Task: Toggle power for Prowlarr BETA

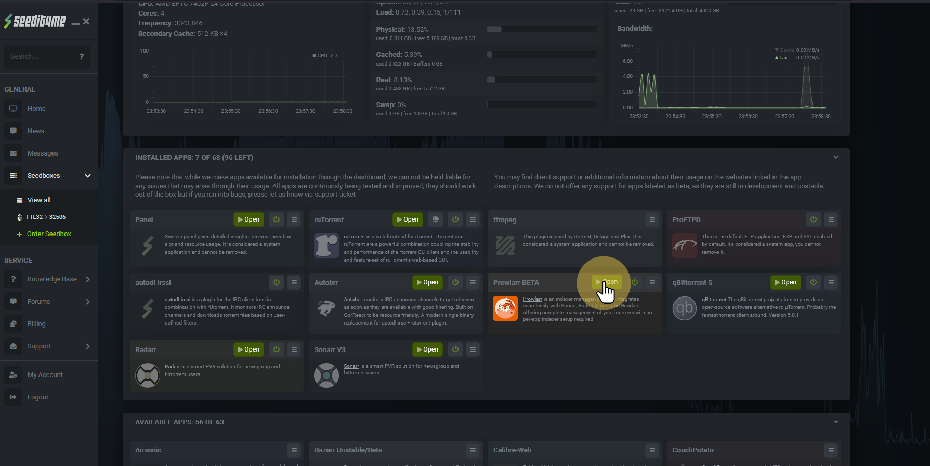Action: coord(635,282)
